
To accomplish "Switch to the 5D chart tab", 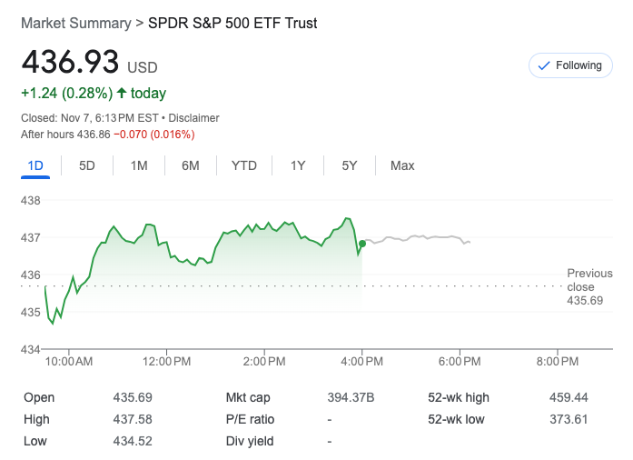I will coord(87,165).
